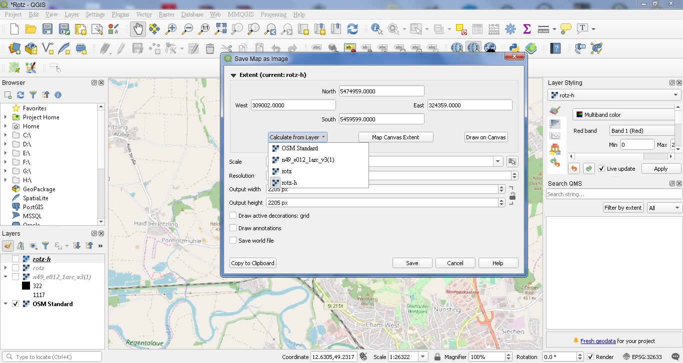Viewport: 683px width, 363px height.
Task: Open the Python console icon
Action: [514, 48]
